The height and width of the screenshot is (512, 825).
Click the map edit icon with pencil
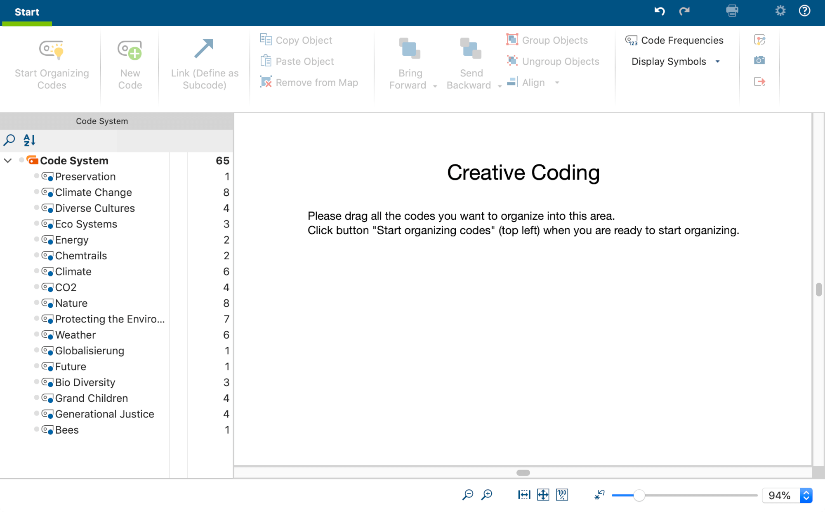(759, 40)
